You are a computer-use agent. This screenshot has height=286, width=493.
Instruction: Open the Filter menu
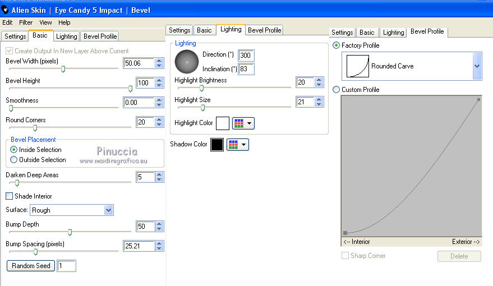[26, 22]
